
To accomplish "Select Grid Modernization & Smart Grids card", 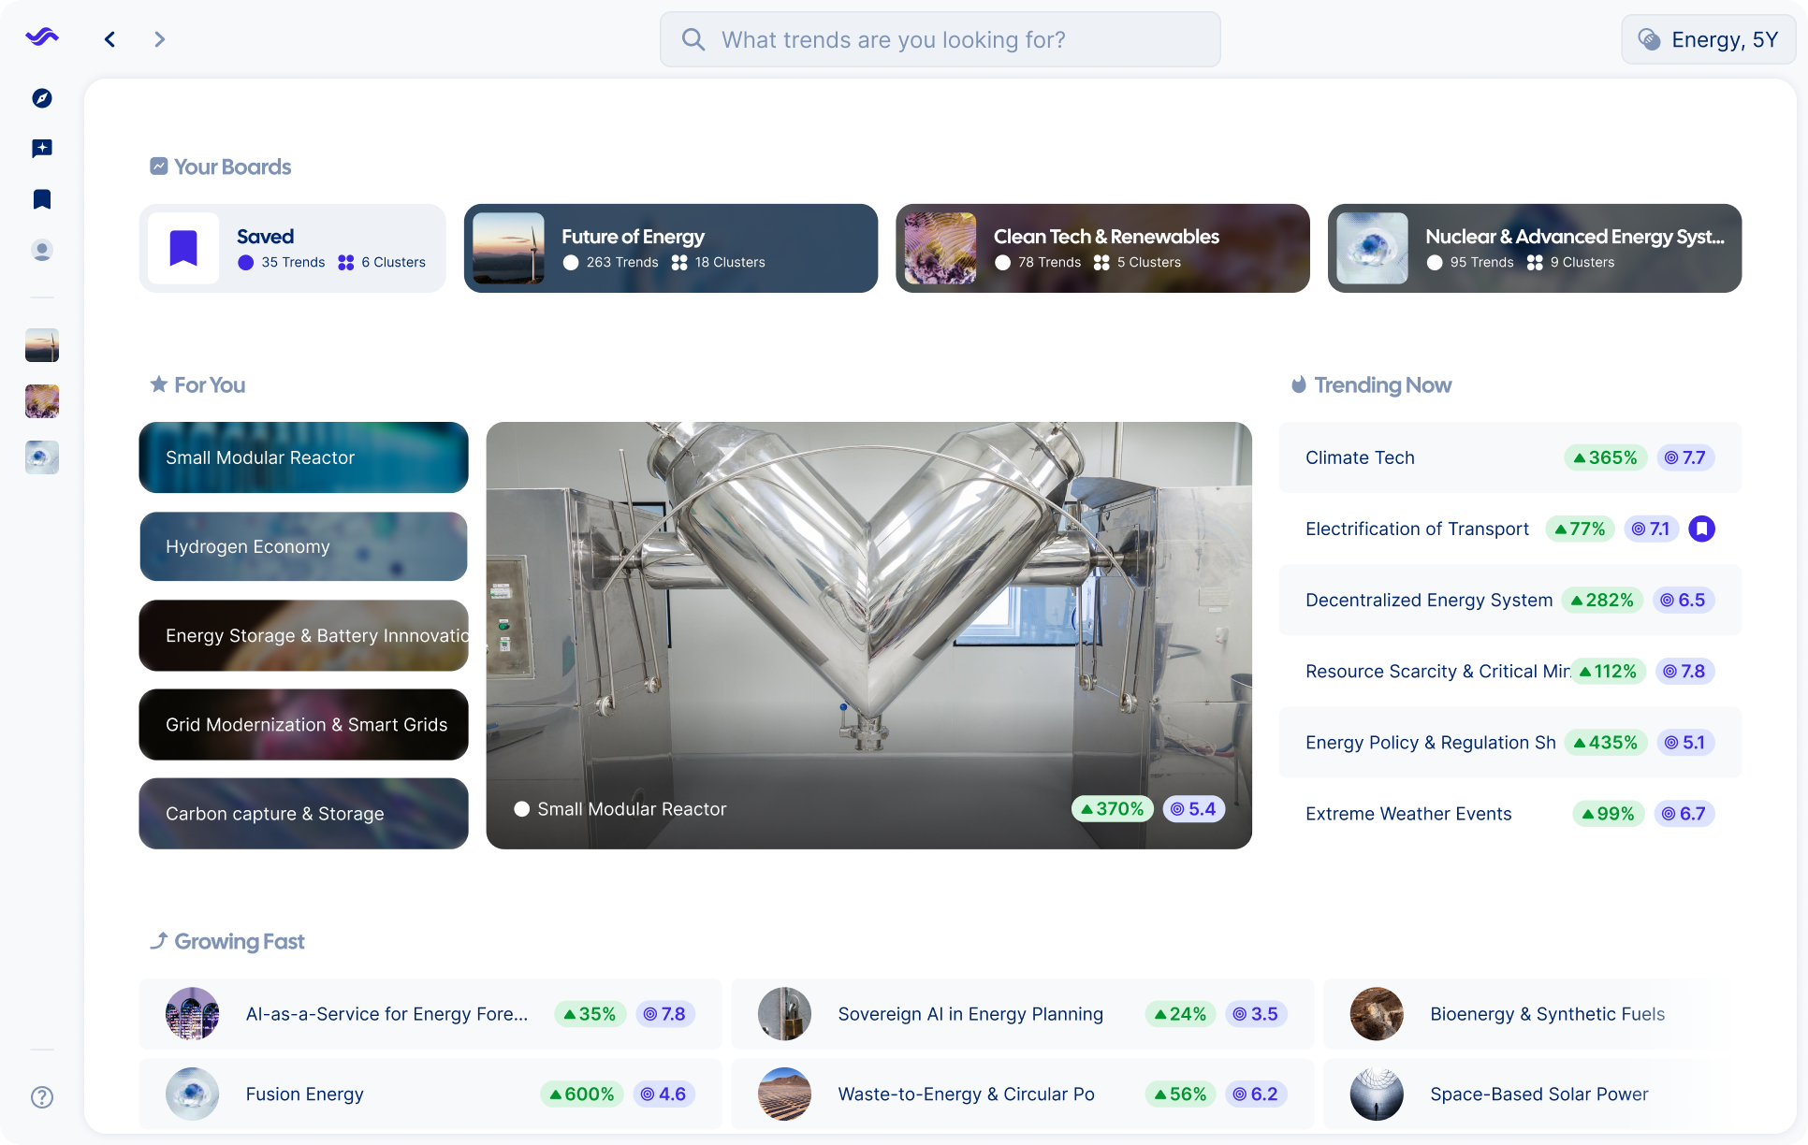I will pos(303,725).
